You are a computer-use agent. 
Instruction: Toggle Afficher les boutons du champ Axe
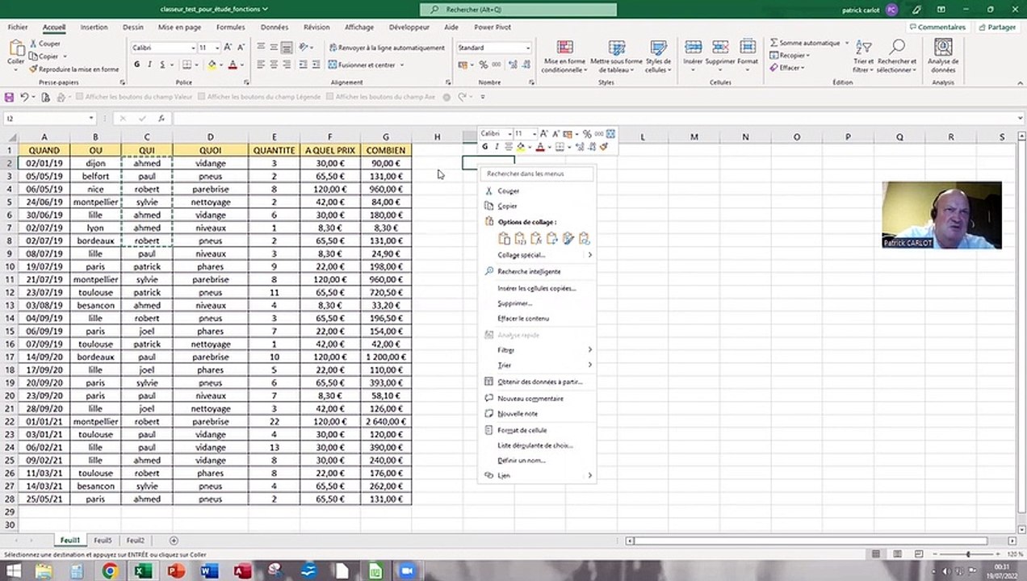330,97
